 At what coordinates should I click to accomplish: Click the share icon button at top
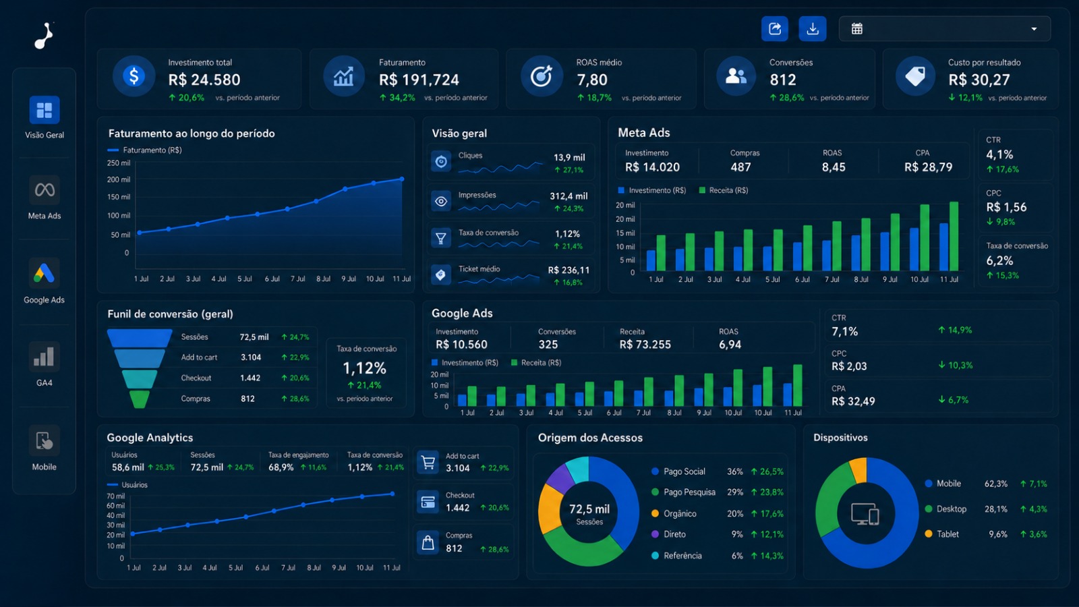(x=775, y=29)
